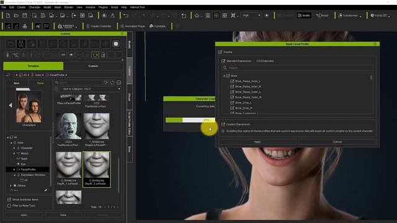Viewport: 397px width, 223px height.
Task: Click the highlighted green icon beside flag
Action: pyautogui.click(x=38, y=26)
